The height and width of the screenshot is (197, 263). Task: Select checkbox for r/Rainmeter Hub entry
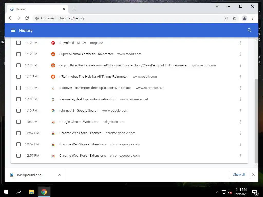[x=18, y=76]
